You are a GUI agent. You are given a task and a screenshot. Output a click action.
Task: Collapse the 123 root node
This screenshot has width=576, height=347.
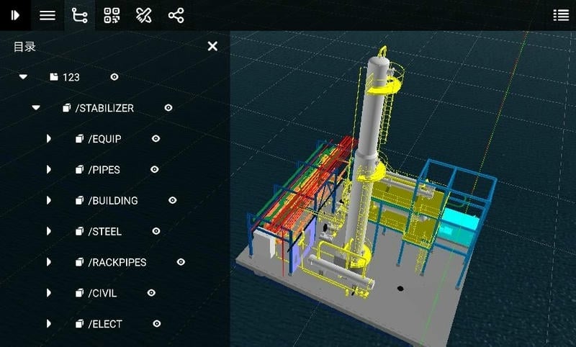(23, 77)
